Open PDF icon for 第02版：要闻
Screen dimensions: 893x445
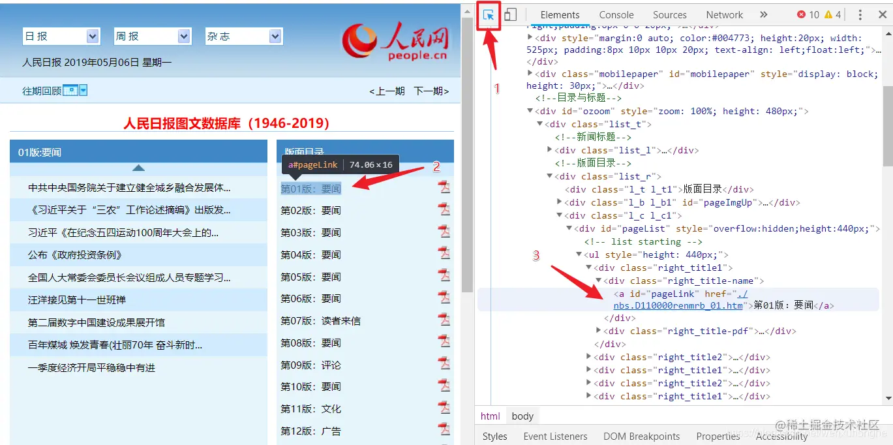(x=444, y=209)
